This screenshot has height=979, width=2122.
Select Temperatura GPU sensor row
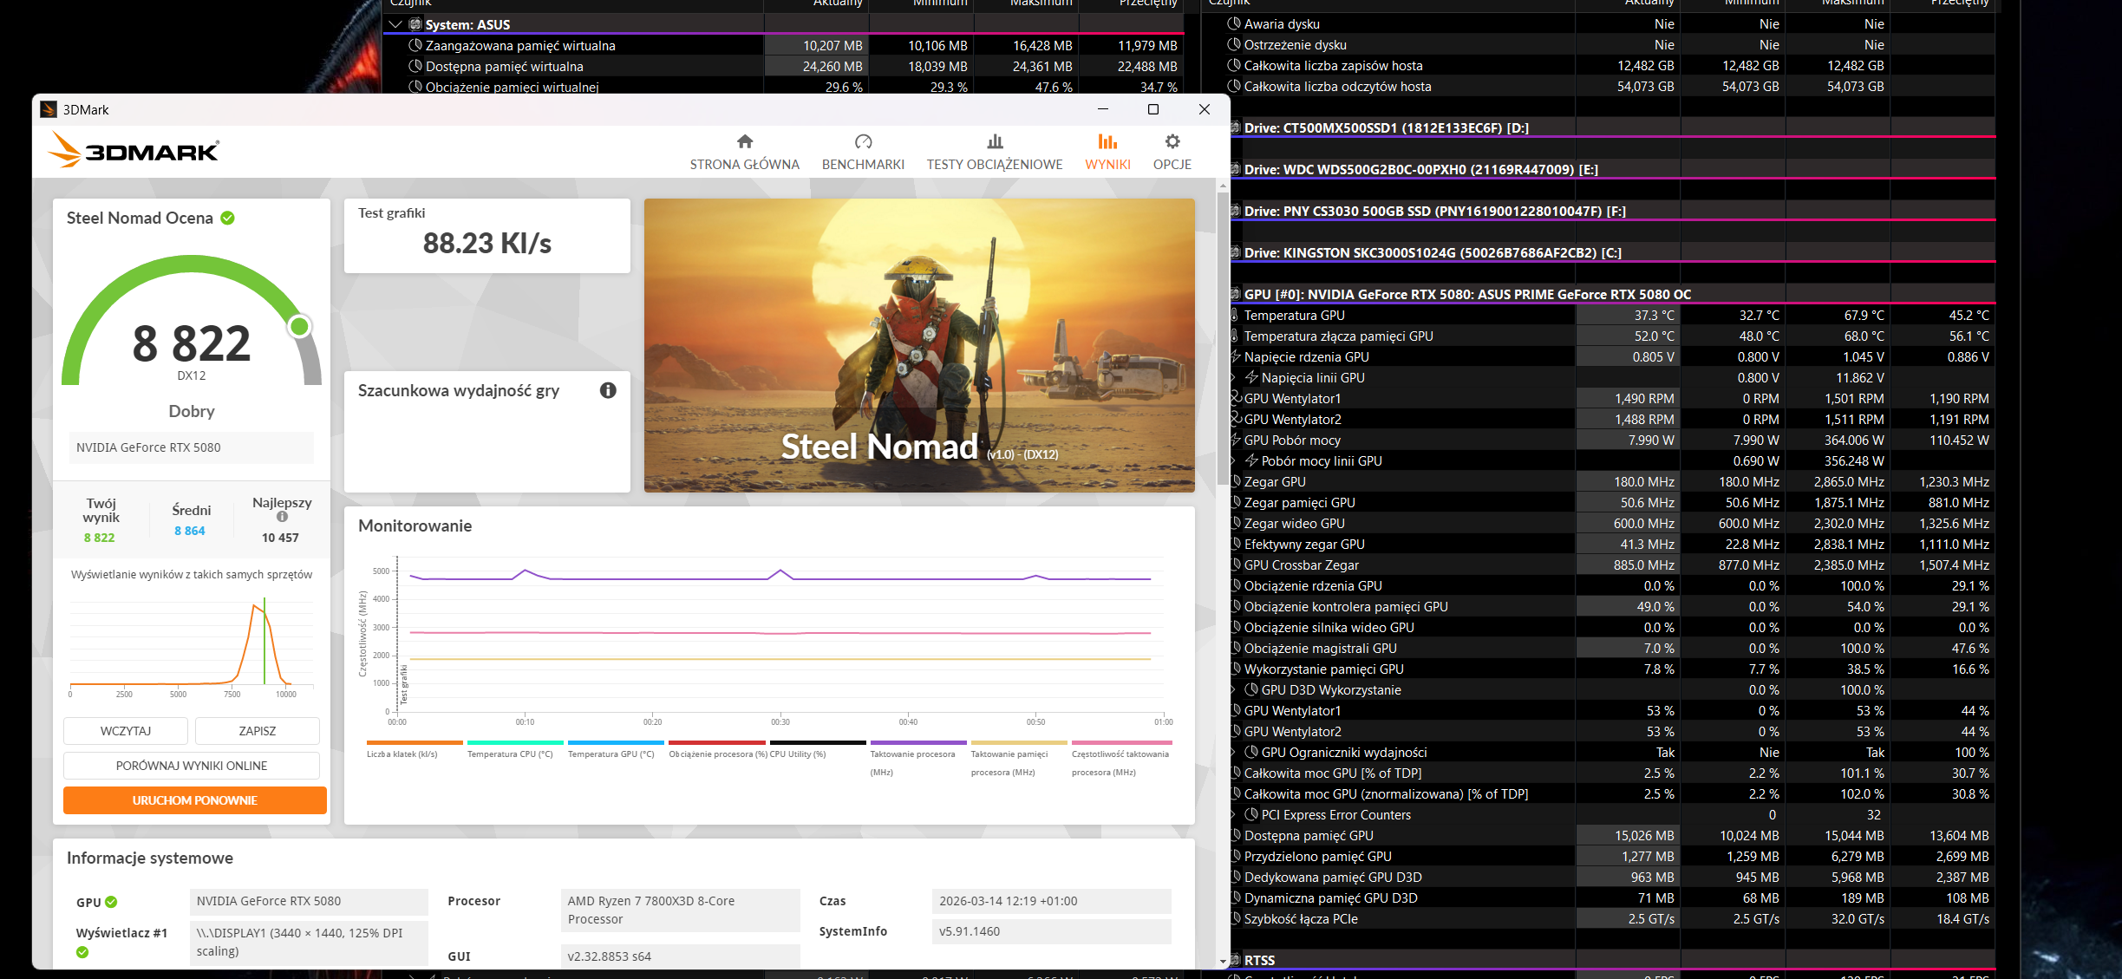point(1294,316)
